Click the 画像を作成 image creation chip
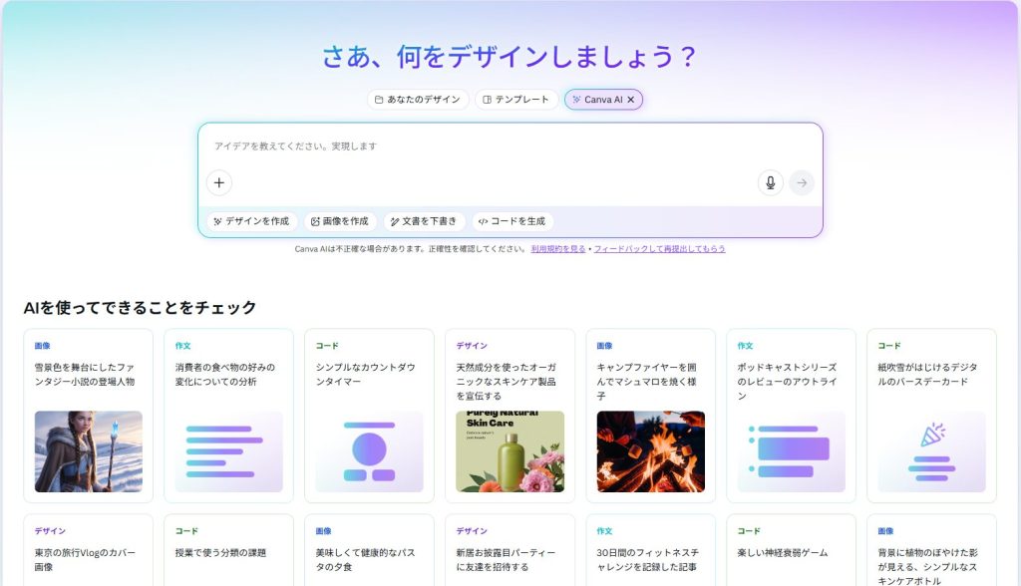The width and height of the screenshot is (1021, 586). pyautogui.click(x=340, y=220)
